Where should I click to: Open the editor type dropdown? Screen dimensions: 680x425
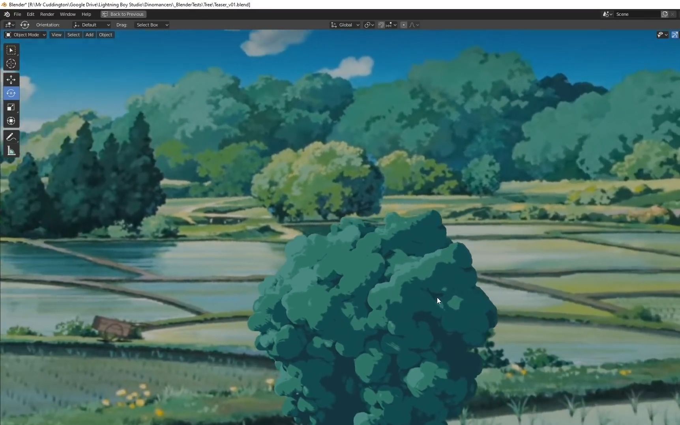9,25
